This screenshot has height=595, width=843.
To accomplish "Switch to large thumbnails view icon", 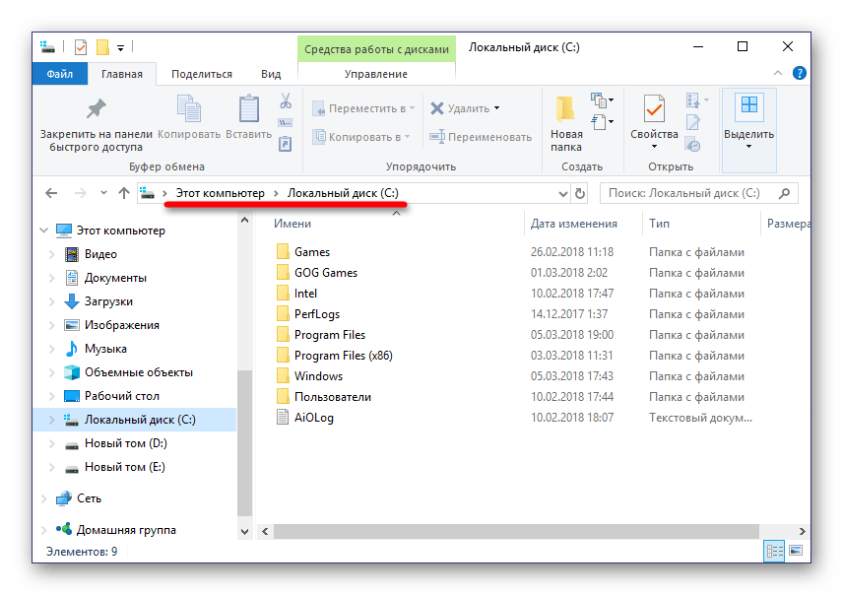I will 796,551.
